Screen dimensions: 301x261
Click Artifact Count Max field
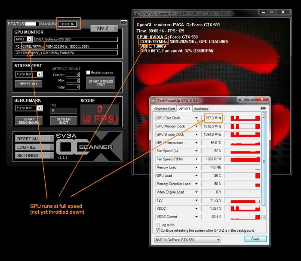(x=73, y=80)
